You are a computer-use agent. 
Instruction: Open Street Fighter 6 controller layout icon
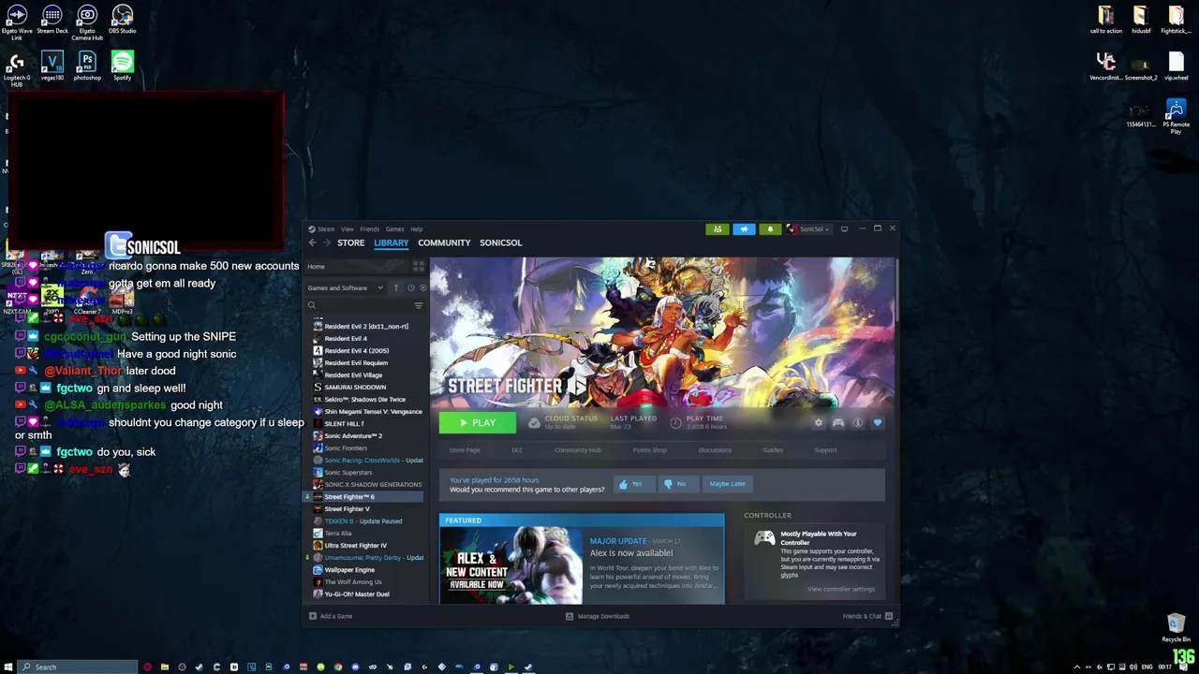point(838,423)
